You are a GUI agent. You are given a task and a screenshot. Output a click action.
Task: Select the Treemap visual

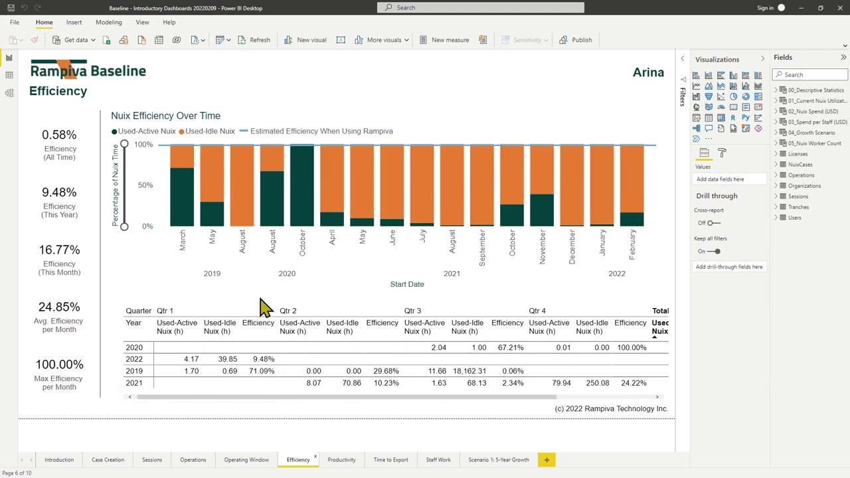(758, 97)
